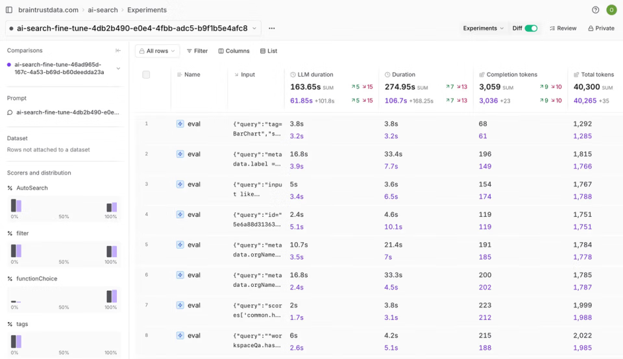Expand the comparison experiment chevron
This screenshot has width=623, height=359.
pyautogui.click(x=118, y=68)
